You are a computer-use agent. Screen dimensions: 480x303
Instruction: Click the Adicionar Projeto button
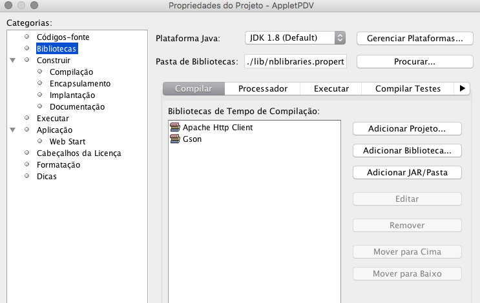(407, 128)
